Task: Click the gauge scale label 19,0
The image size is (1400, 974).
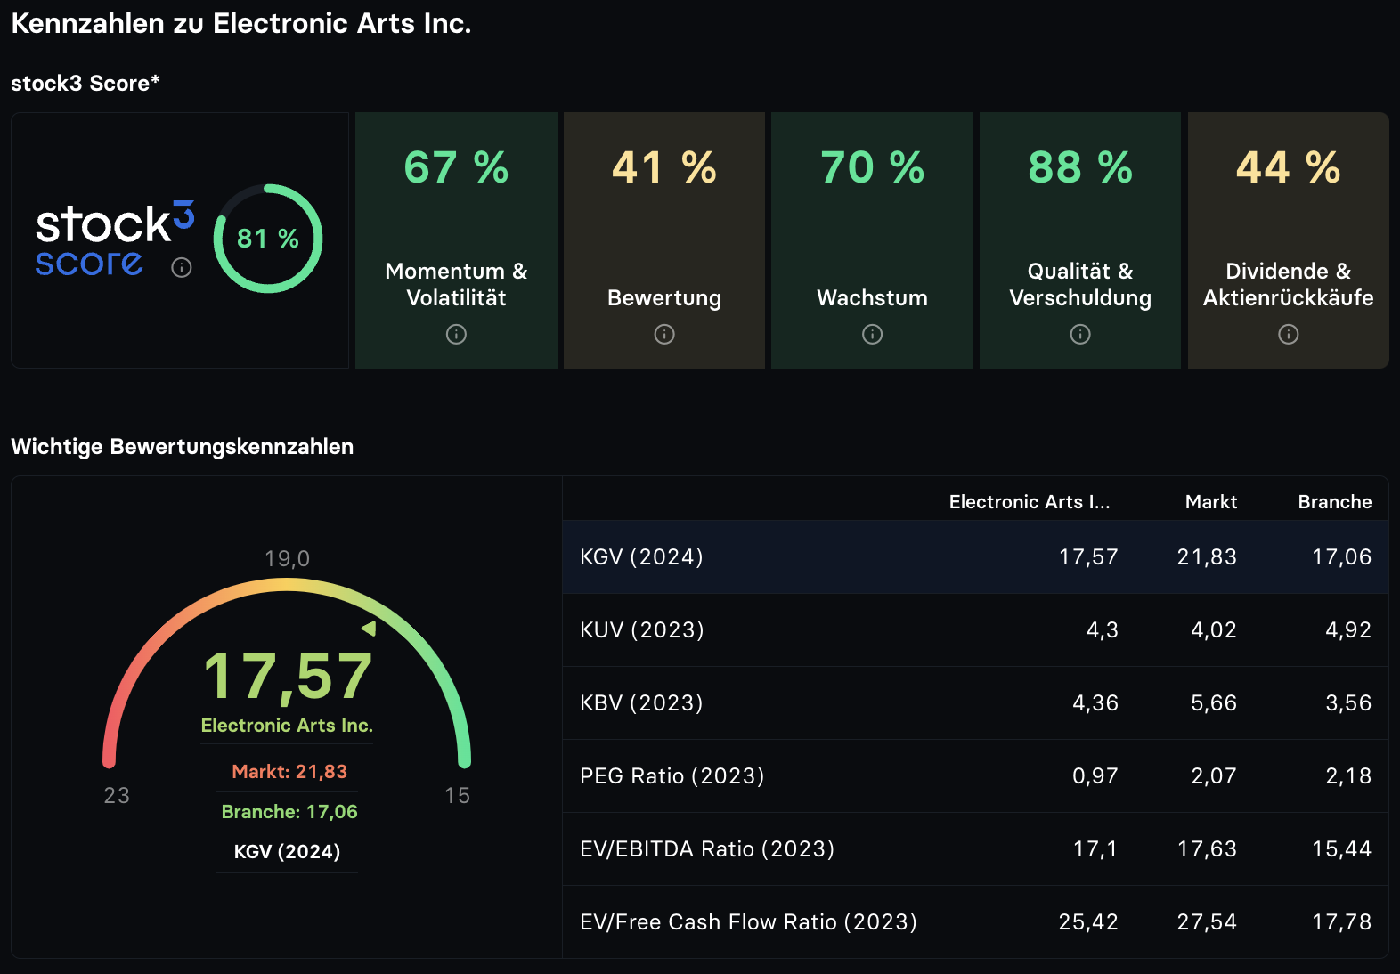Action: (x=287, y=559)
